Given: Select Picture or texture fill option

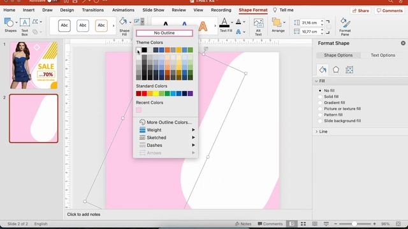Looking at the screenshot, I should (x=320, y=109).
